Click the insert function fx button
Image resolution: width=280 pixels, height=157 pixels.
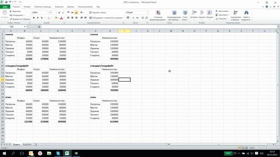[39, 27]
